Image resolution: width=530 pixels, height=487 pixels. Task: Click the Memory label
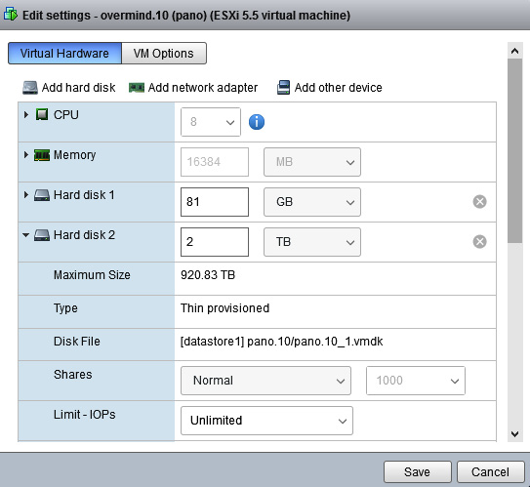click(x=75, y=155)
